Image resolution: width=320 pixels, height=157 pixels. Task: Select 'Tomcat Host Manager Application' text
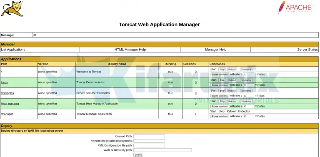click(97, 104)
